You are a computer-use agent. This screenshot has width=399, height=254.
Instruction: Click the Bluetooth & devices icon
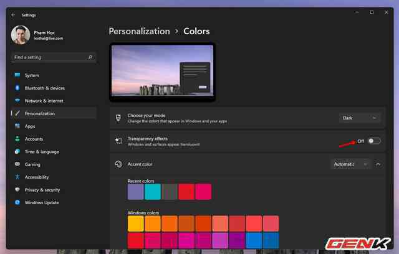click(x=17, y=88)
